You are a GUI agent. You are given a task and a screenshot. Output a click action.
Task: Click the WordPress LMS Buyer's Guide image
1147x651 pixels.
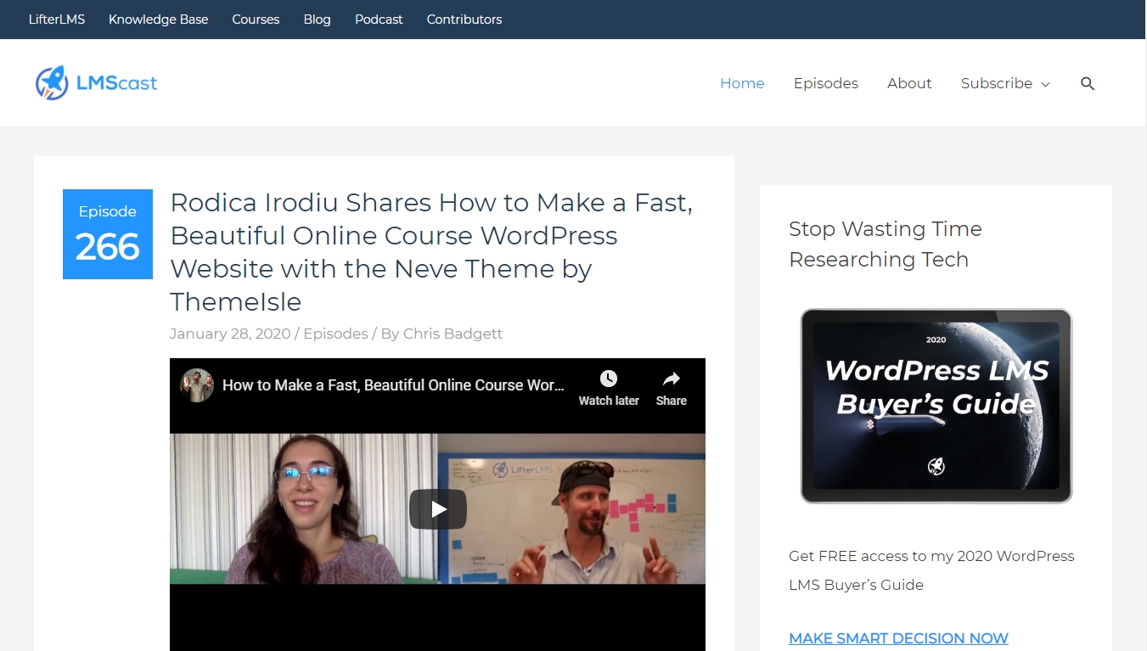936,406
